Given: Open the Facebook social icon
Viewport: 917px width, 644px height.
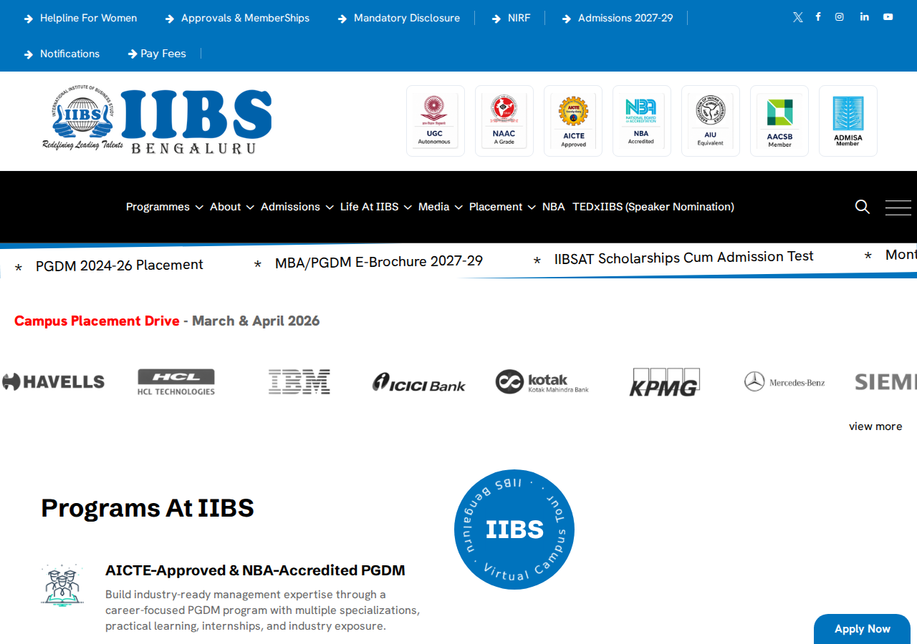Looking at the screenshot, I should (x=818, y=16).
